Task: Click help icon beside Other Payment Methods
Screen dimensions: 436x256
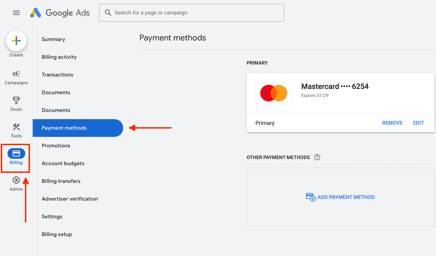Action: point(317,157)
